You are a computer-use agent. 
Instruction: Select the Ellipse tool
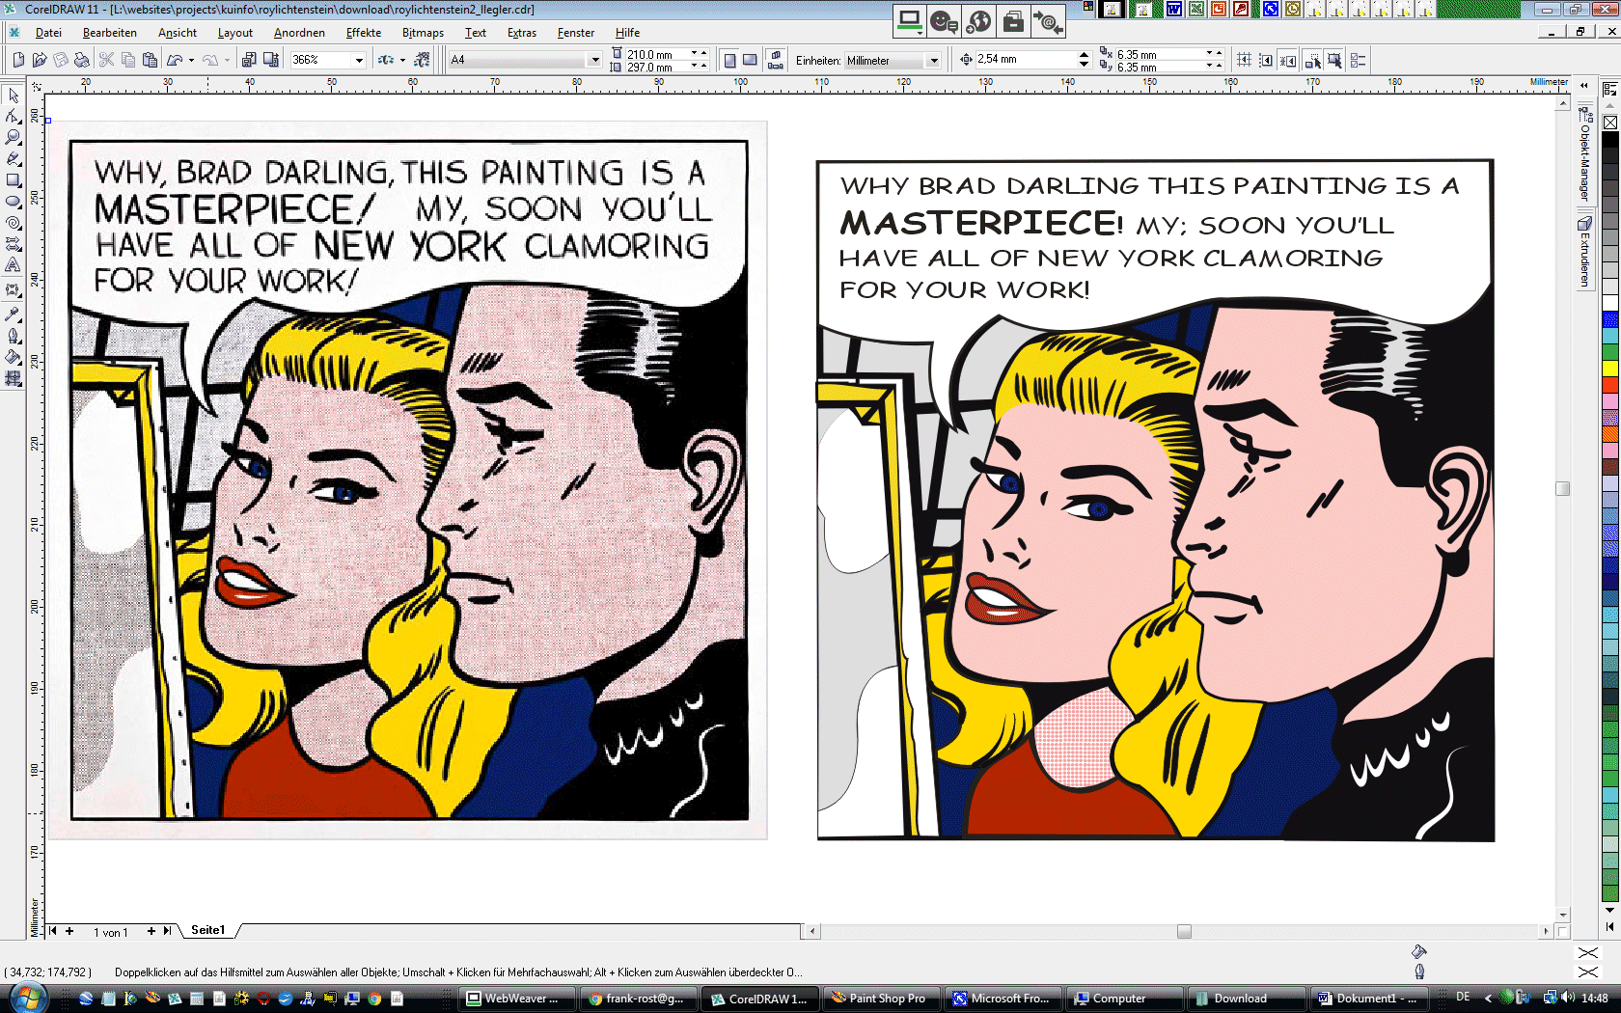coord(14,202)
